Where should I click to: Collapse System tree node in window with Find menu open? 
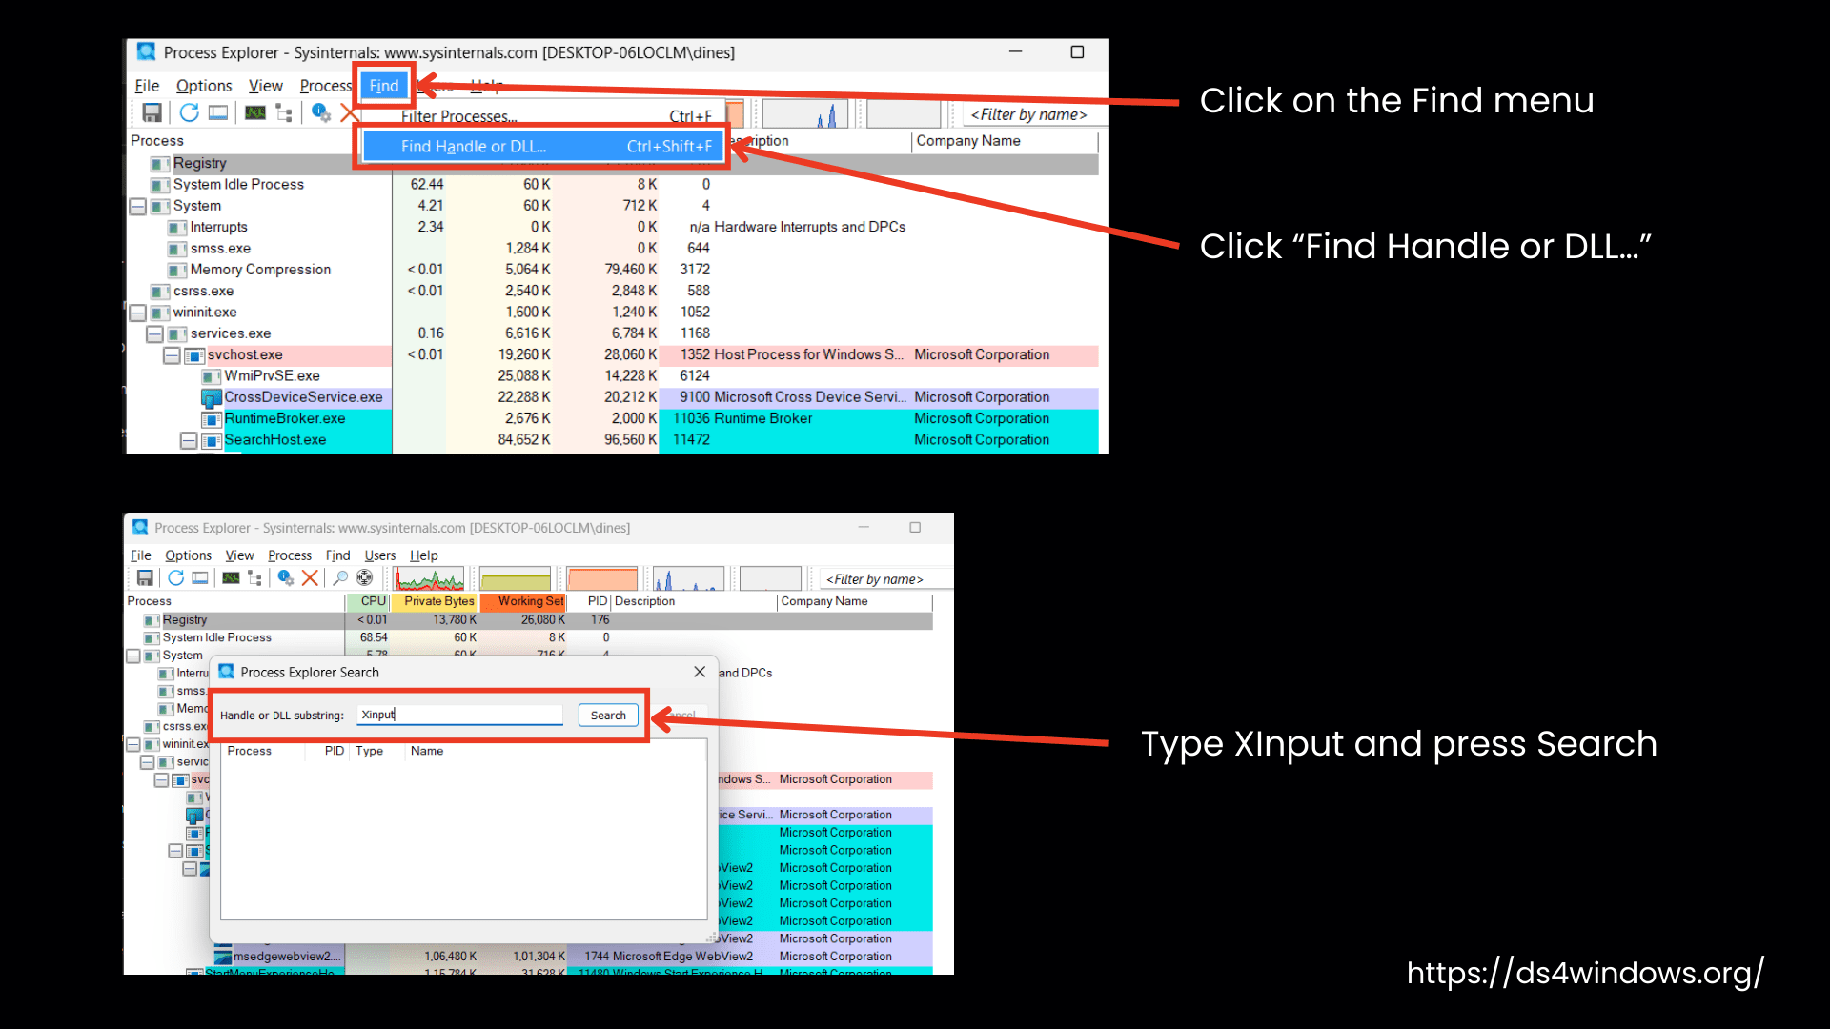pos(138,207)
